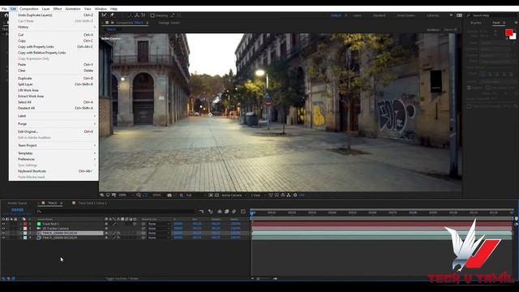Open the File menu
Image resolution: width=519 pixels, height=292 pixels.
[x=4, y=9]
